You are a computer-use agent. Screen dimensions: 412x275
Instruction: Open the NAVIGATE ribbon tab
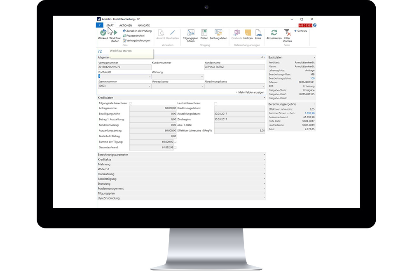tap(144, 25)
